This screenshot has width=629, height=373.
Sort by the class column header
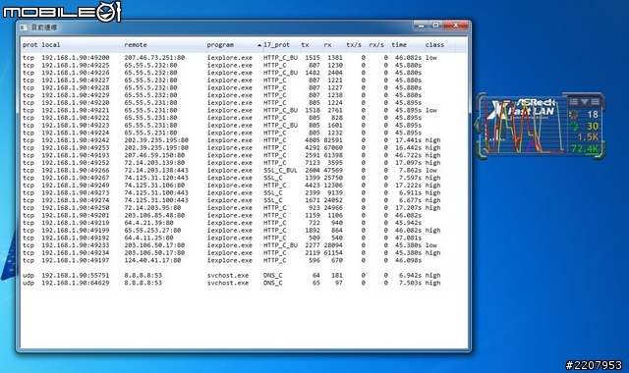coord(434,45)
